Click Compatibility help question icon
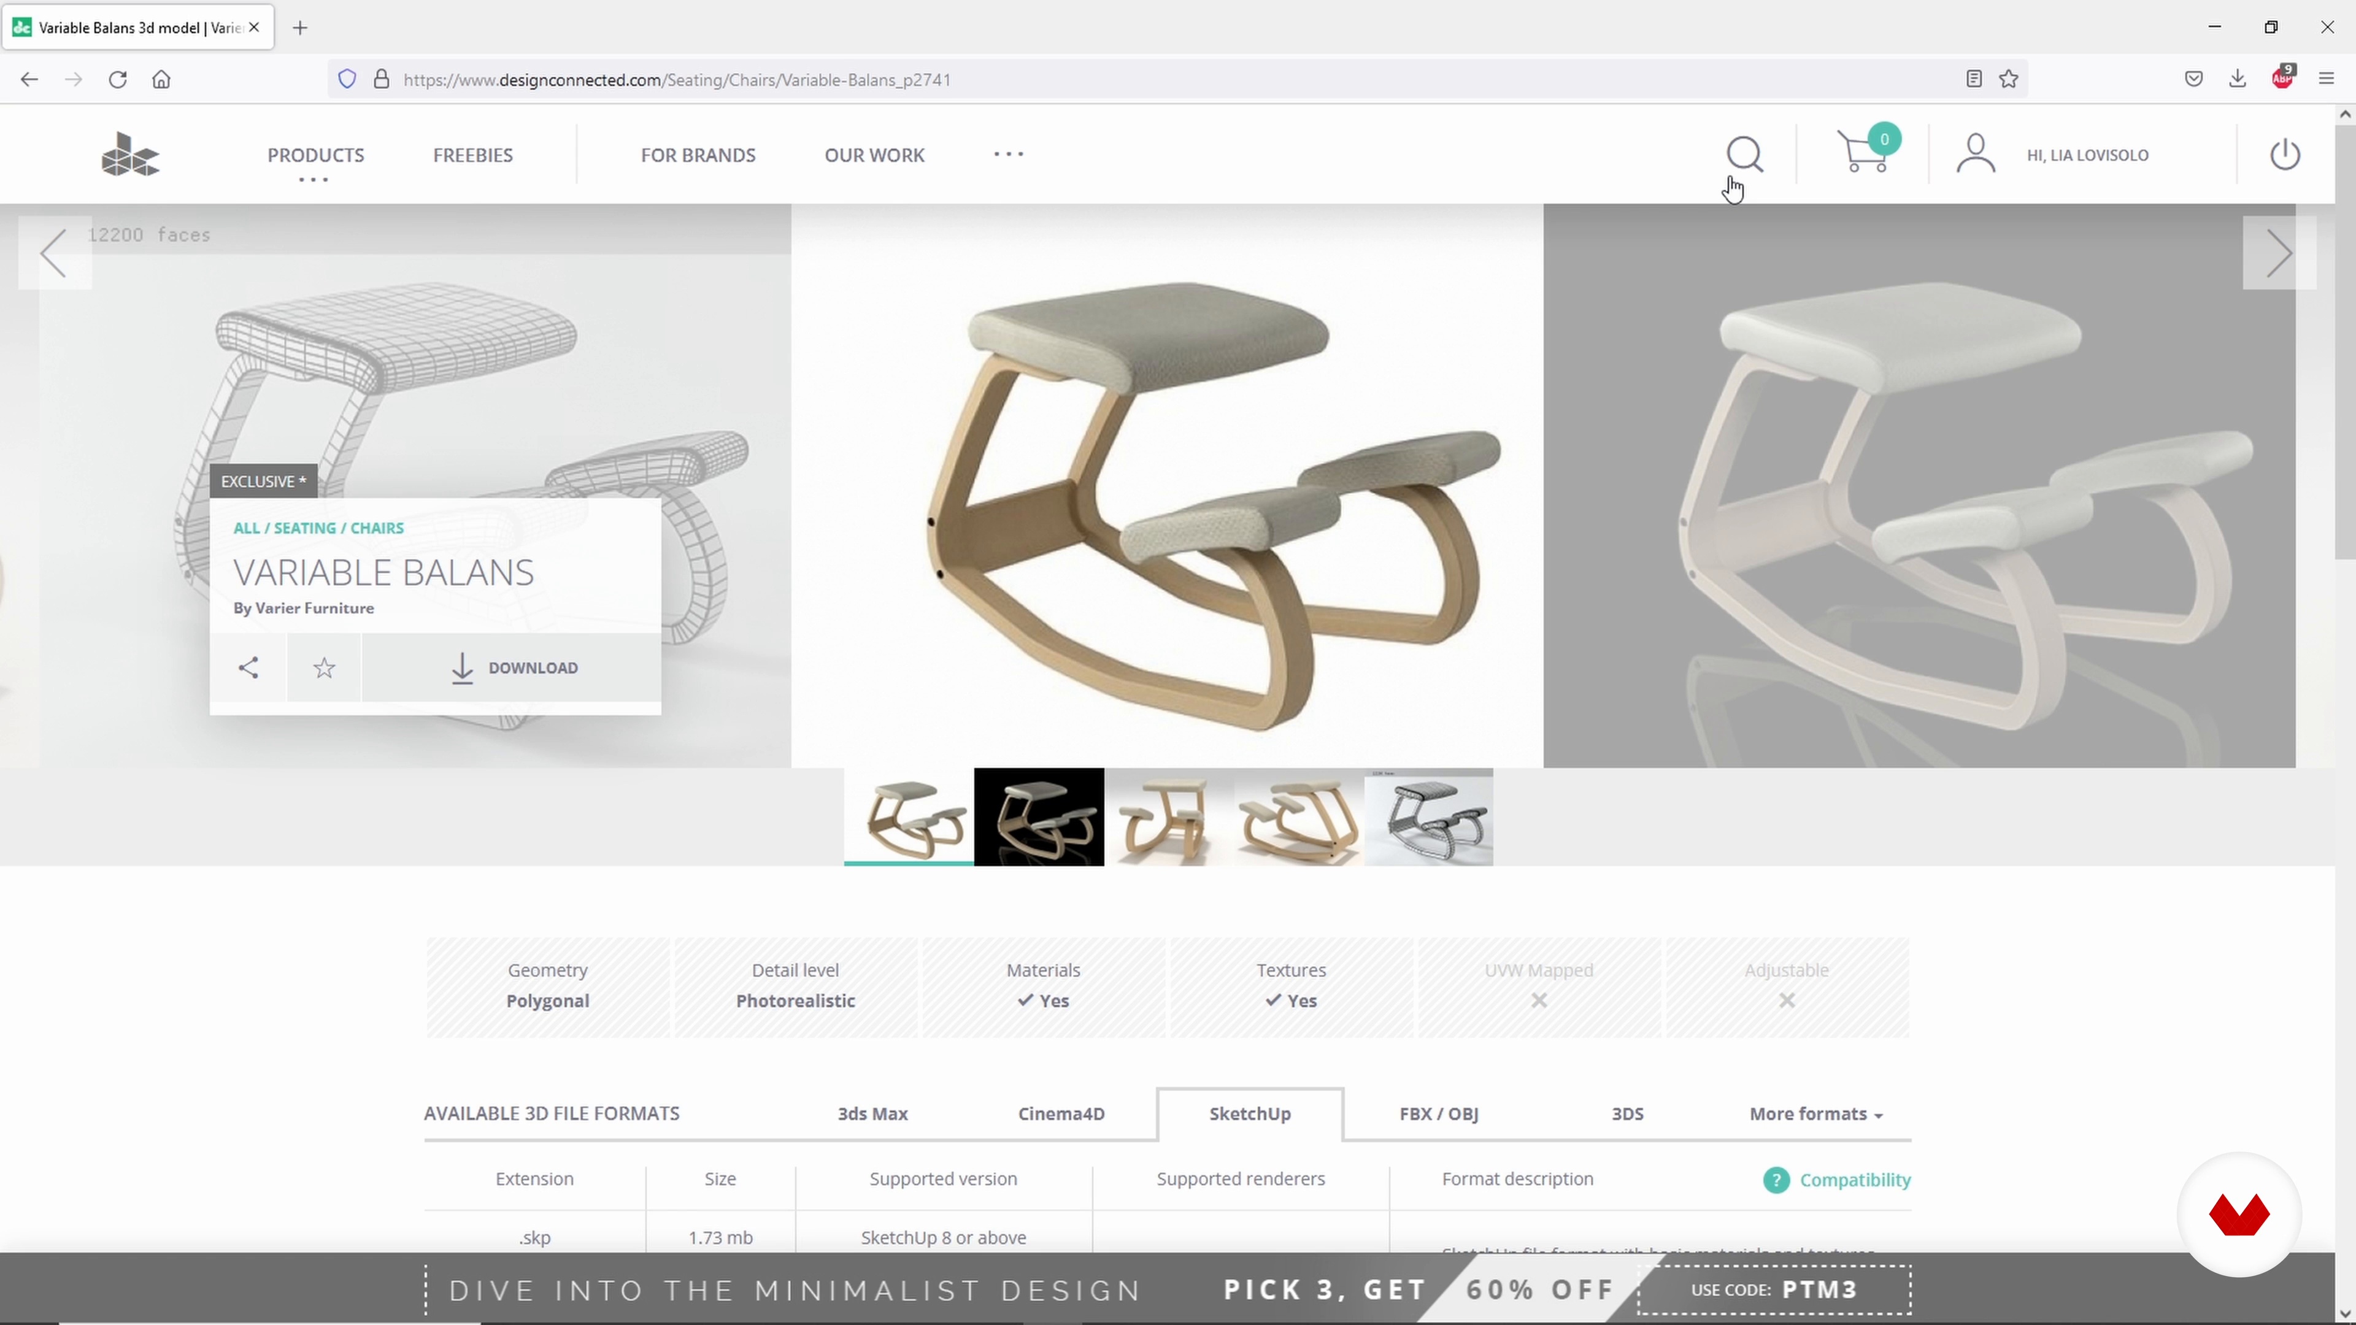2356x1325 pixels. [x=1776, y=1180]
